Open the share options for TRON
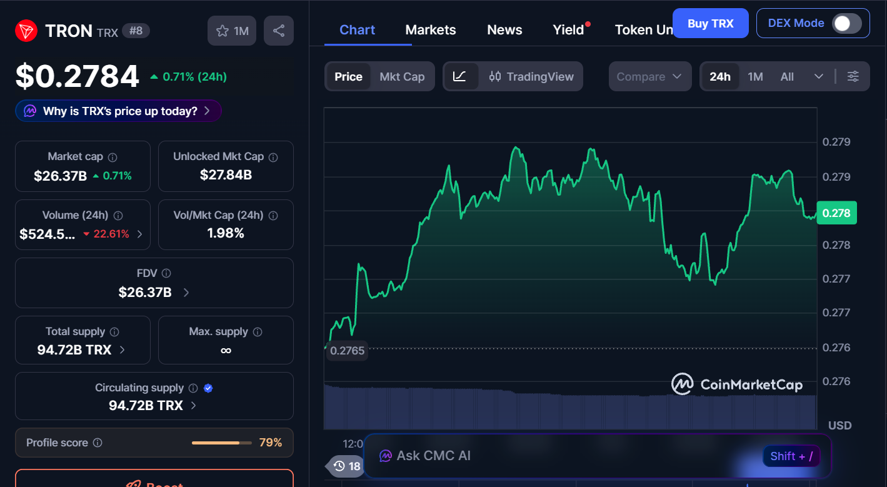Image resolution: width=887 pixels, height=487 pixels. click(278, 30)
